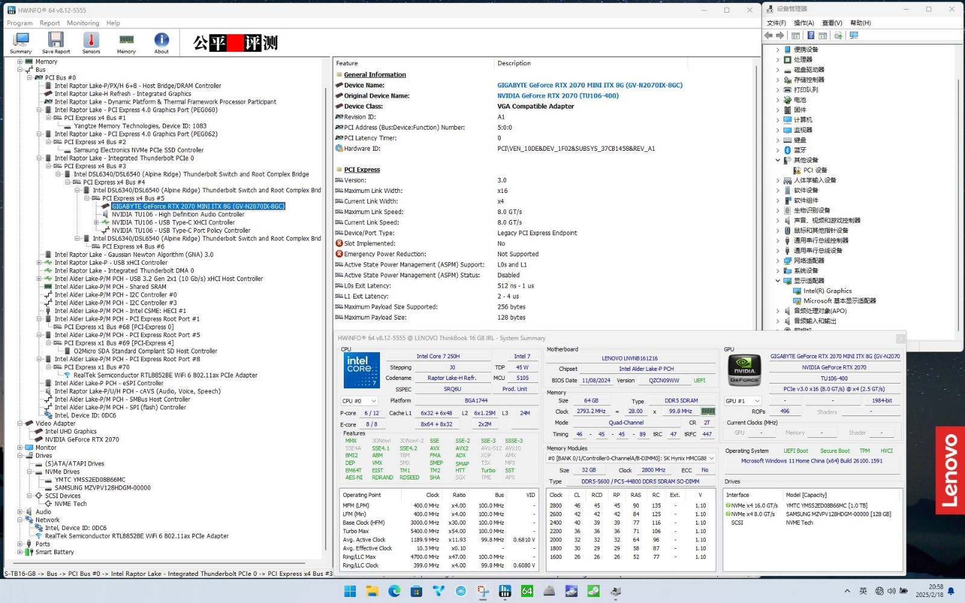Select PCI 设备 under 其他设备 in Device Manager
The height and width of the screenshot is (603, 965).
pos(815,170)
